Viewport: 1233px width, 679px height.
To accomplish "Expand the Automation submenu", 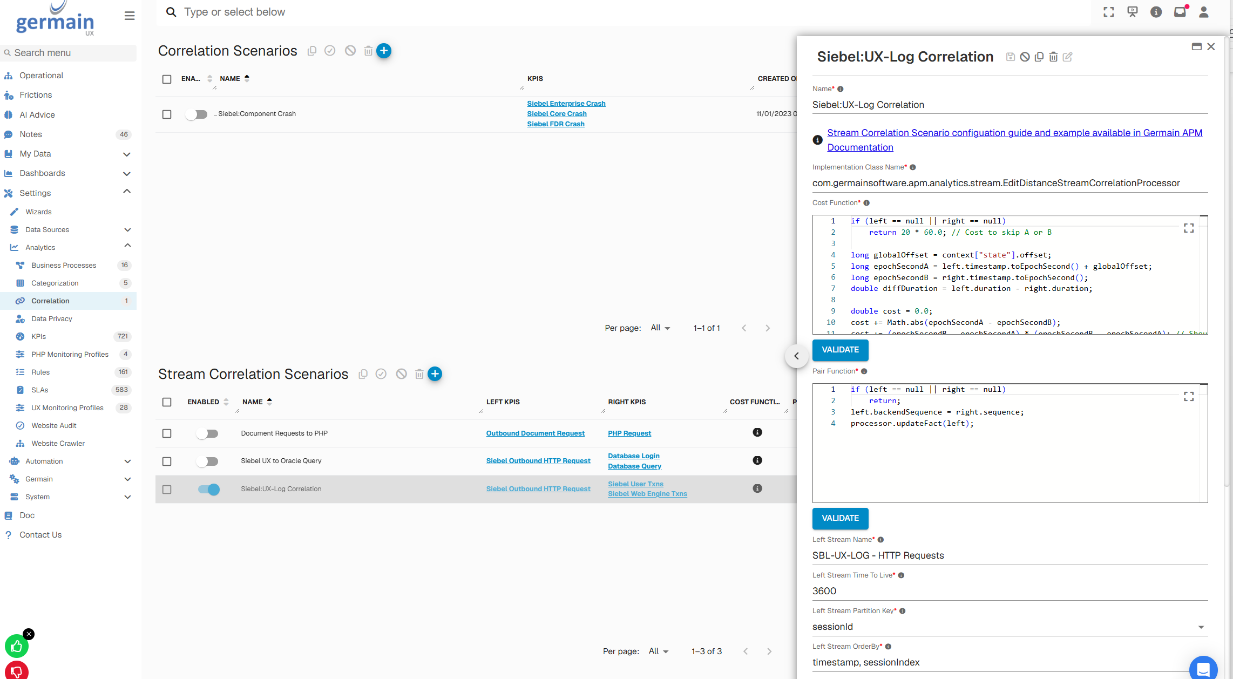I will point(68,461).
